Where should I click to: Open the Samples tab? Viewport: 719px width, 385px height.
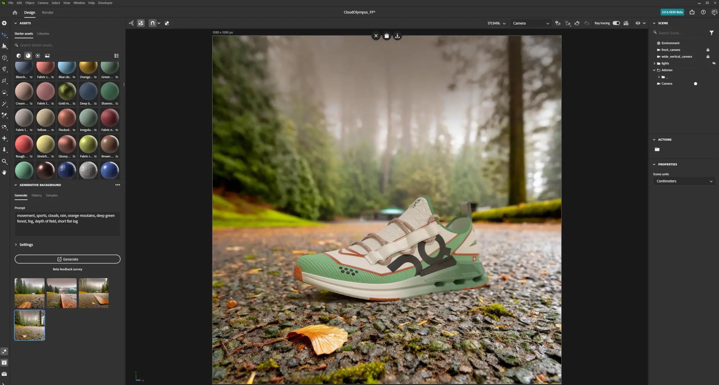point(52,195)
